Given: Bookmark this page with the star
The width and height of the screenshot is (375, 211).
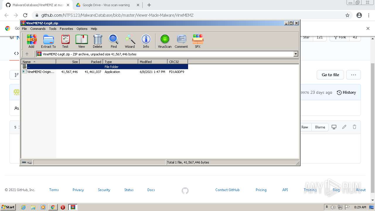Looking at the screenshot, I should pos(347,15).
